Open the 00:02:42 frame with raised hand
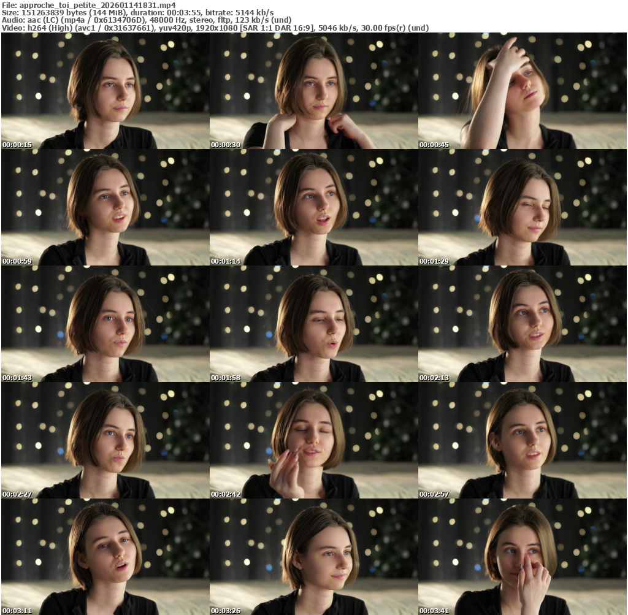The image size is (628, 615). 313,440
